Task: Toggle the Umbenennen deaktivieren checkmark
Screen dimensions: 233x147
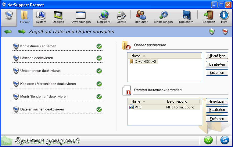Action: [x=99, y=71]
